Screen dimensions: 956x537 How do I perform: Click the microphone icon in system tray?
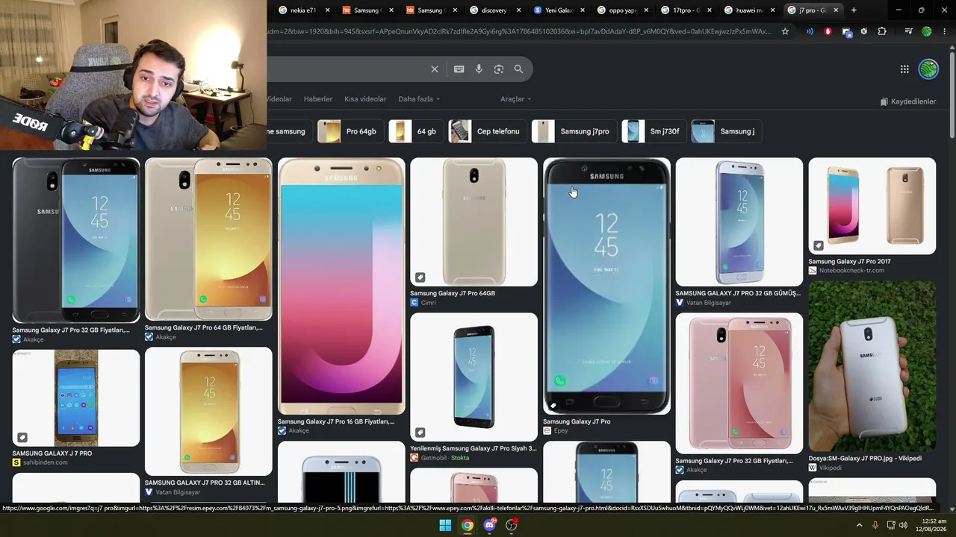[875, 525]
